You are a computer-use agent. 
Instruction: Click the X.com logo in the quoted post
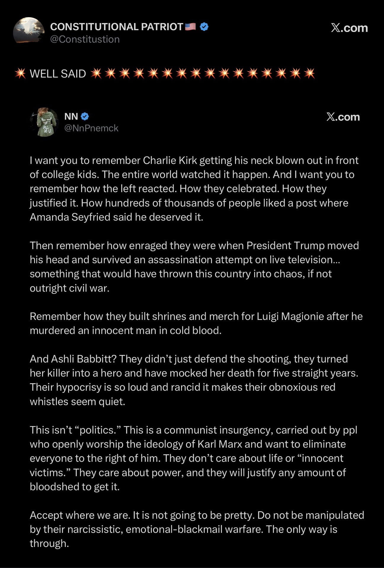tap(343, 117)
